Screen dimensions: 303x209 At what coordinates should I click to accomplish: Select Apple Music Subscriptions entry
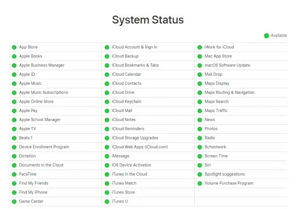pyautogui.click(x=44, y=92)
